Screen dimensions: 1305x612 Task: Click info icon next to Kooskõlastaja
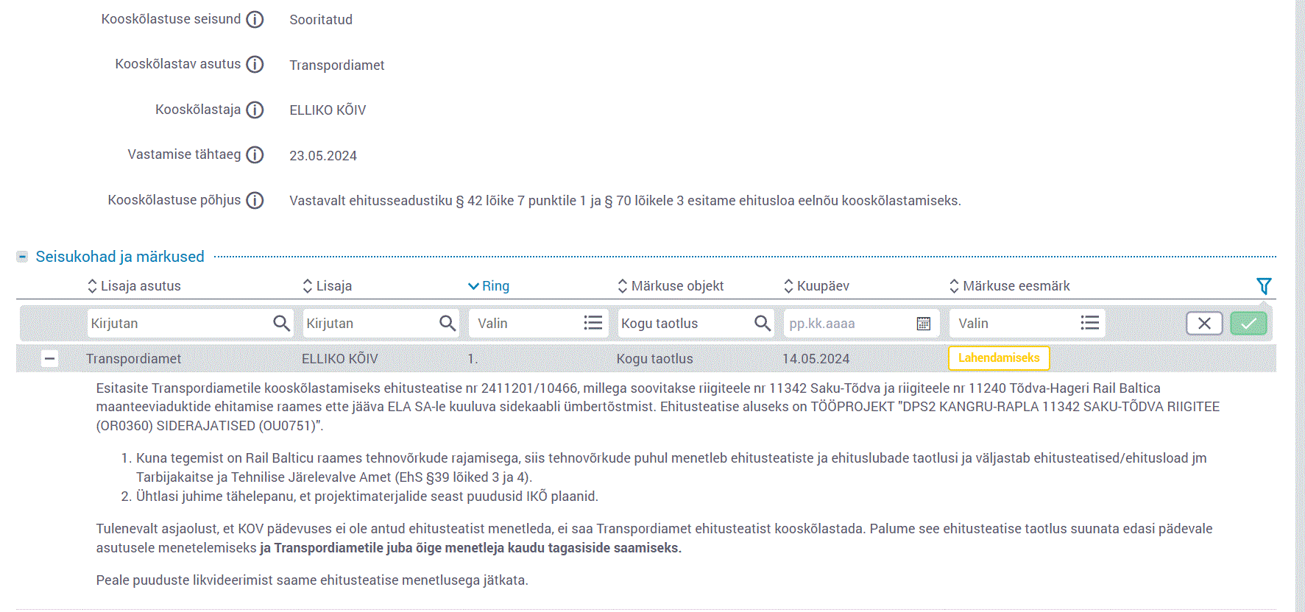point(255,110)
